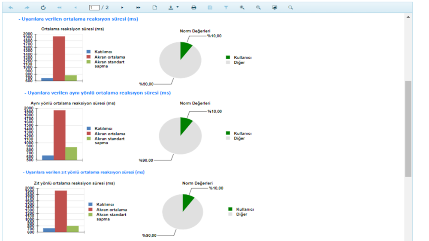
Task: Toggle full screen monitor icon
Action: (275, 8)
